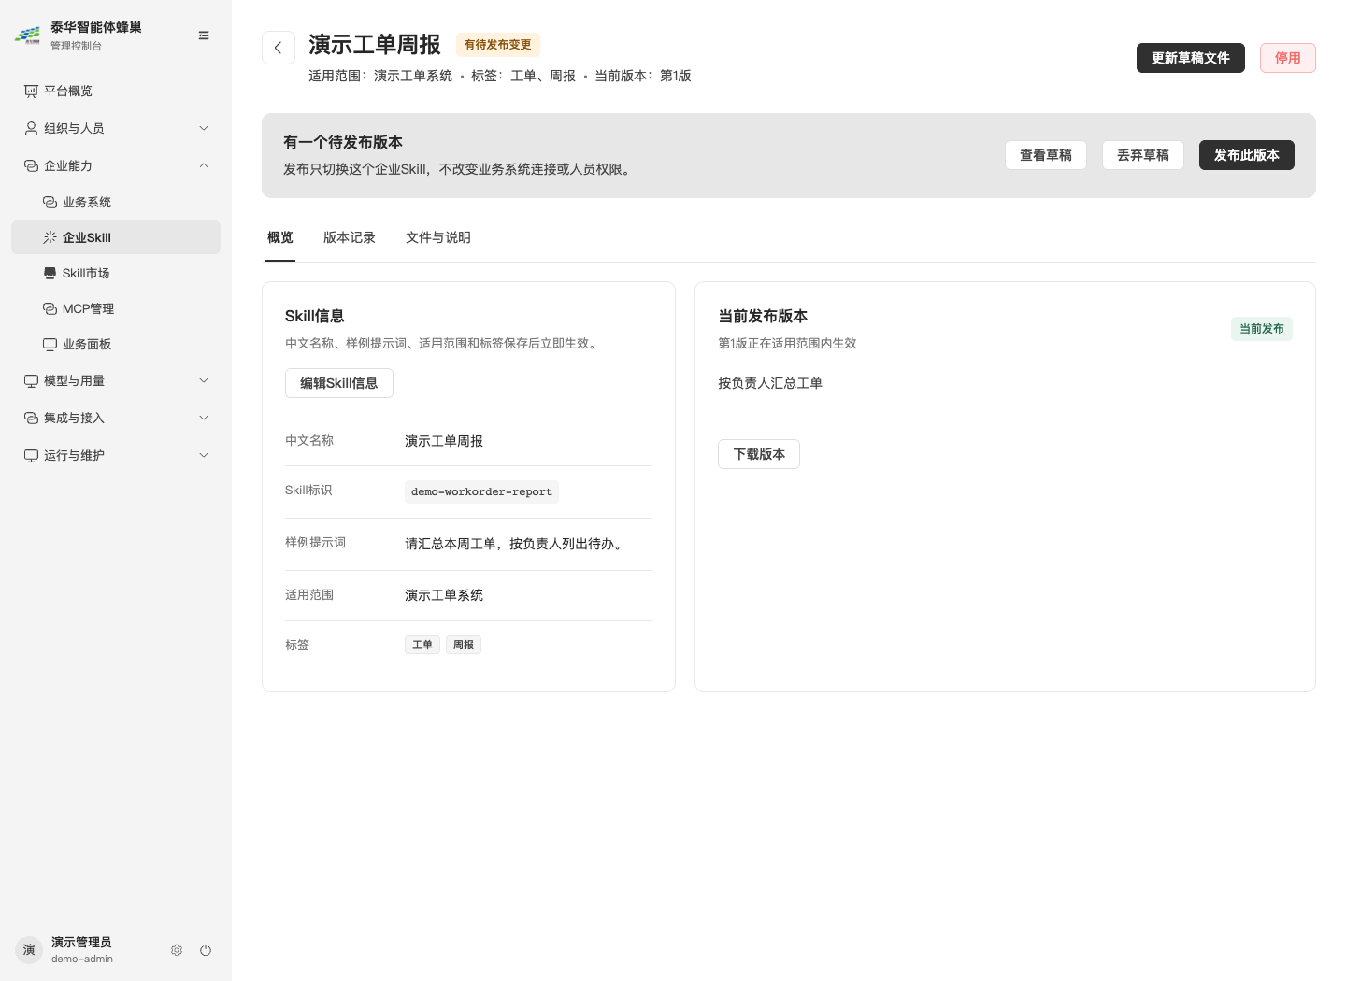
Task: Log out with the power icon
Action: point(206,950)
